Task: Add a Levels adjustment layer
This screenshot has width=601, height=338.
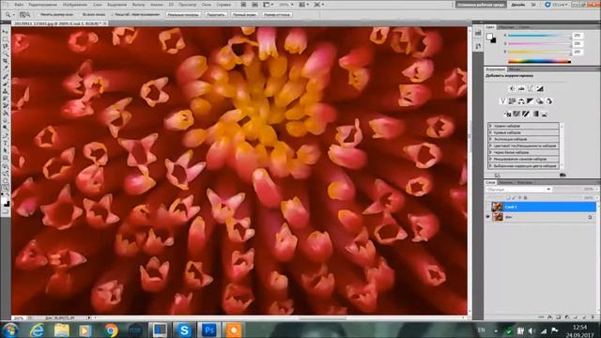Action: coord(521,88)
